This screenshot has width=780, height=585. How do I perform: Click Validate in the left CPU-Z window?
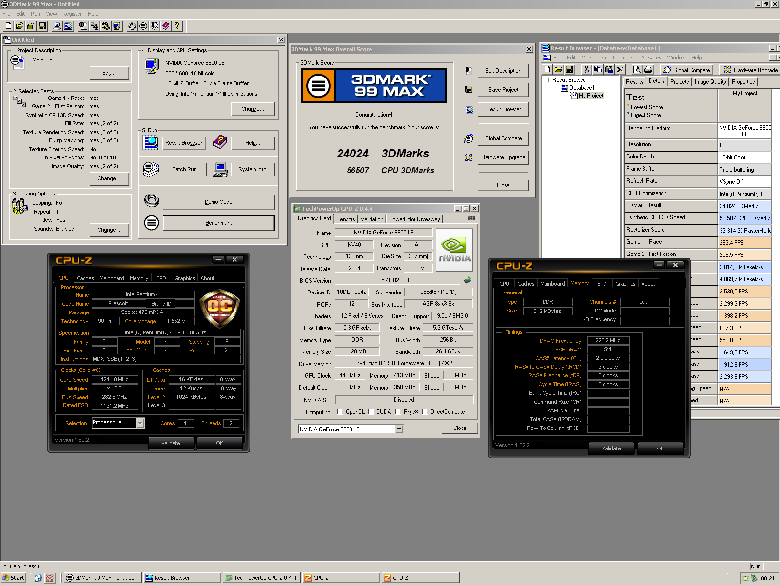[171, 443]
